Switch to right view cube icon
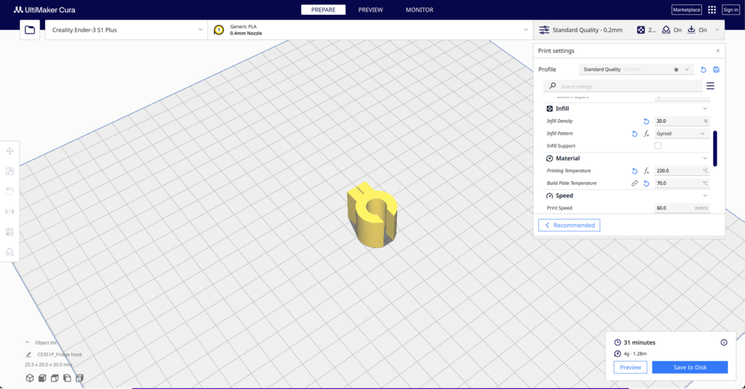 pyautogui.click(x=79, y=378)
